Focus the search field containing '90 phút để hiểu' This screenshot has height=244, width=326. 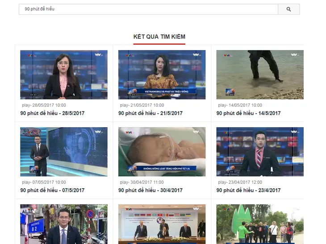point(148,9)
